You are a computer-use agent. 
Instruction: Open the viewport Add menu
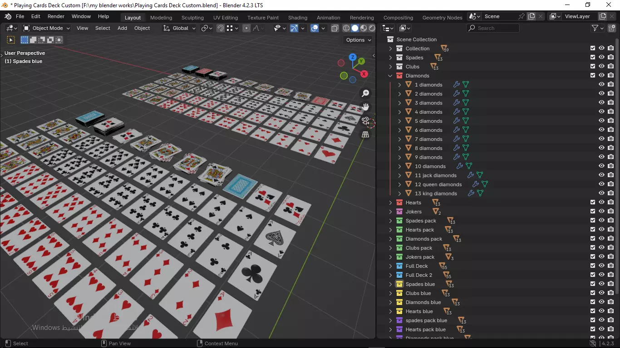pyautogui.click(x=122, y=28)
